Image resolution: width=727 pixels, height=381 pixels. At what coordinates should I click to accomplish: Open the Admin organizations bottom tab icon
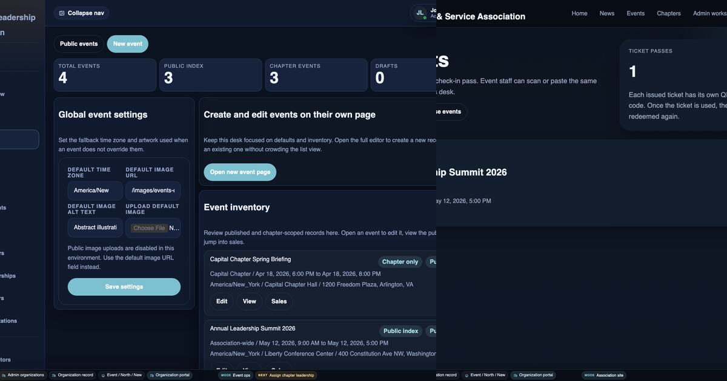pos(4,375)
